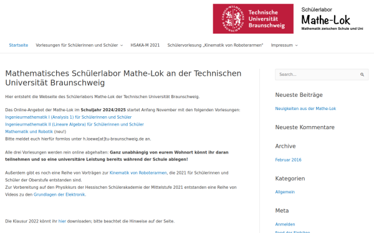Go to HSAKA-M 2021 page
This screenshot has width=374, height=233.
click(145, 45)
